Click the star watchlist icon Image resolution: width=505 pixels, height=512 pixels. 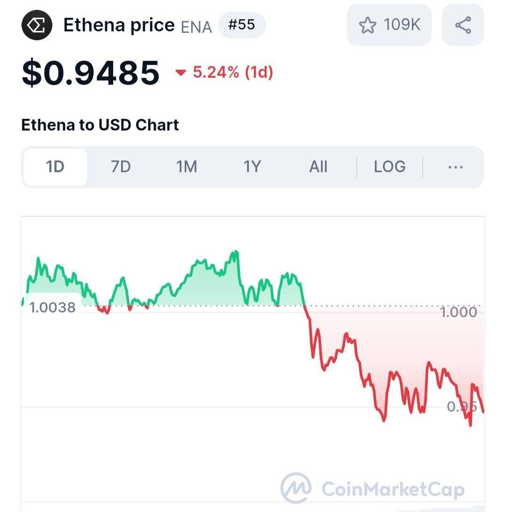368,25
